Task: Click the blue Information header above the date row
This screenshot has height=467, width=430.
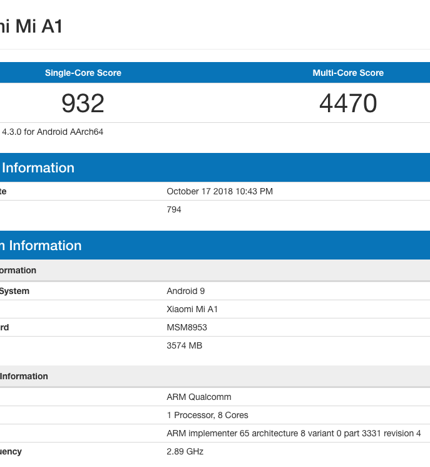Action: (x=38, y=168)
